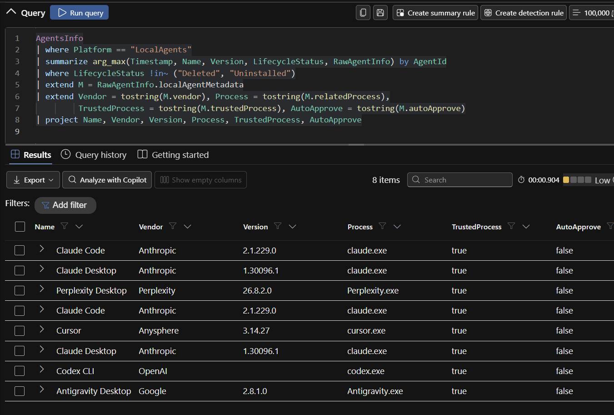Viewport: 614px width, 415px height.
Task: Copy the query using the copy icon
Action: pos(363,13)
